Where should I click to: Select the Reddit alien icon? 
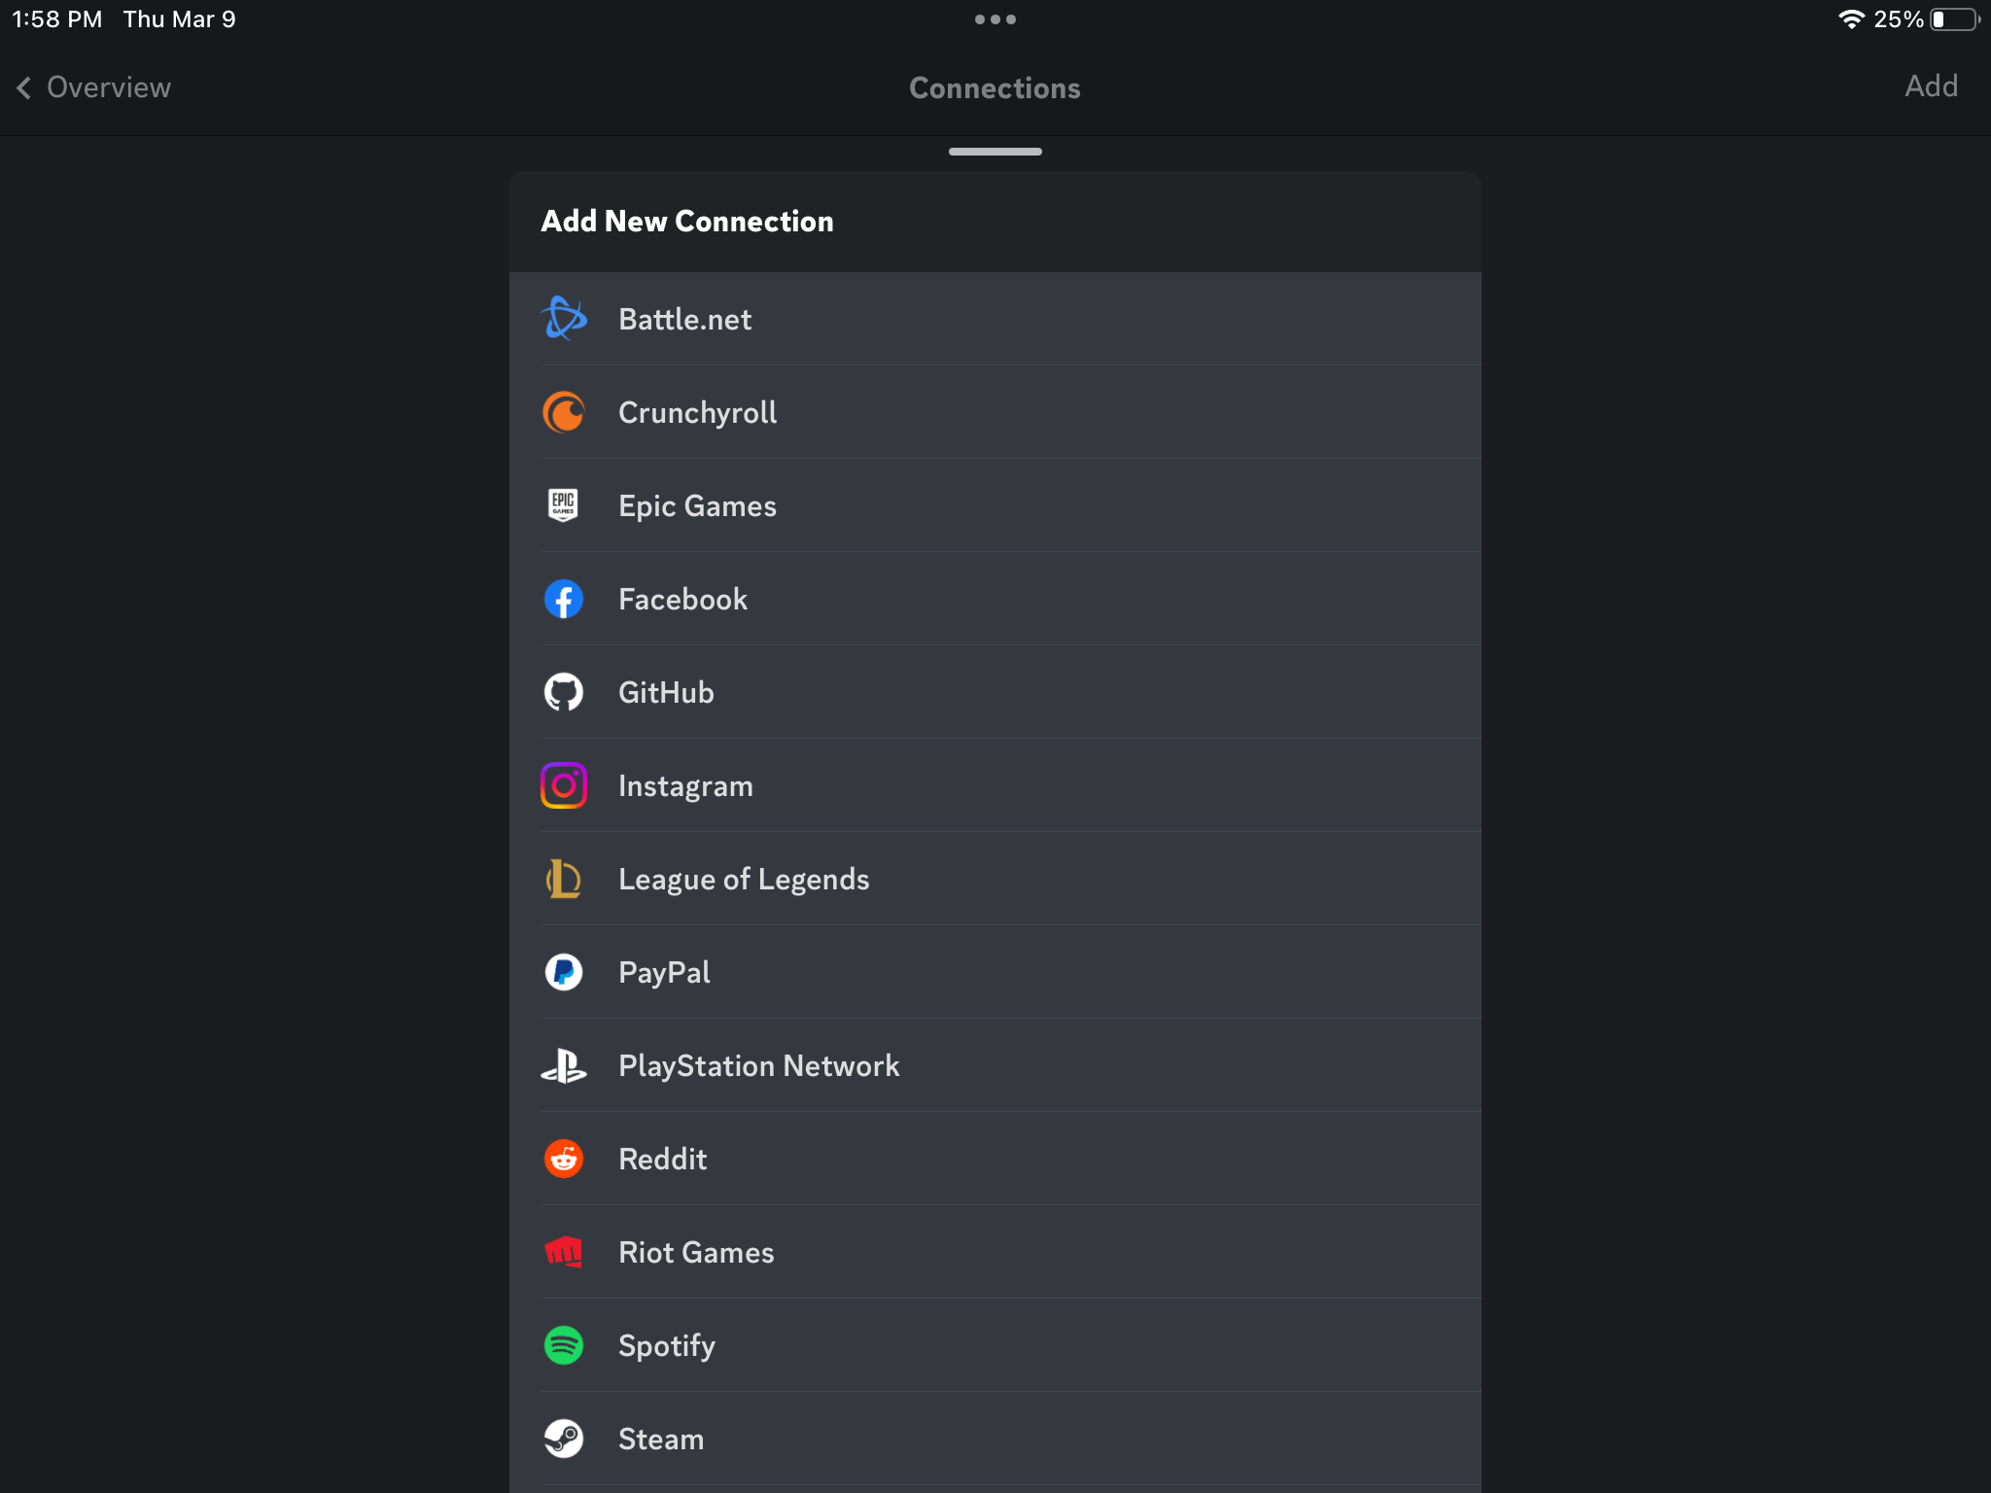click(x=564, y=1159)
